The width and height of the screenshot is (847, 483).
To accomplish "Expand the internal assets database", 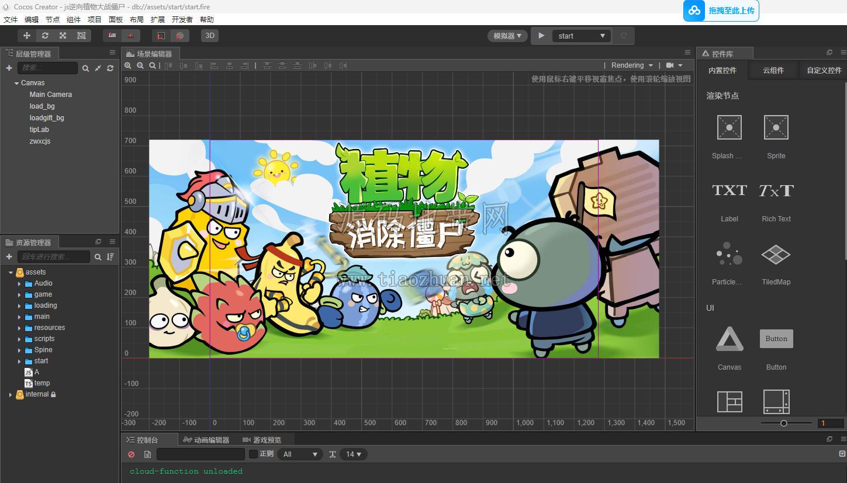I will pyautogui.click(x=11, y=395).
